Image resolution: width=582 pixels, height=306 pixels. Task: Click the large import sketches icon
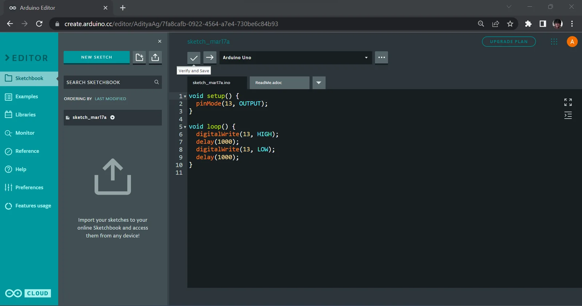(x=113, y=177)
